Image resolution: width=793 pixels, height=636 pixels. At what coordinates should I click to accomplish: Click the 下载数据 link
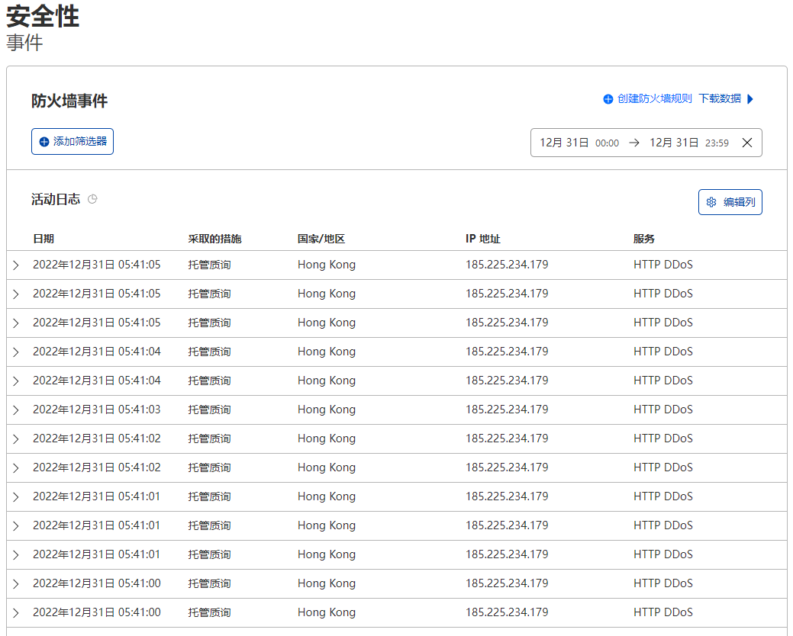click(x=726, y=98)
